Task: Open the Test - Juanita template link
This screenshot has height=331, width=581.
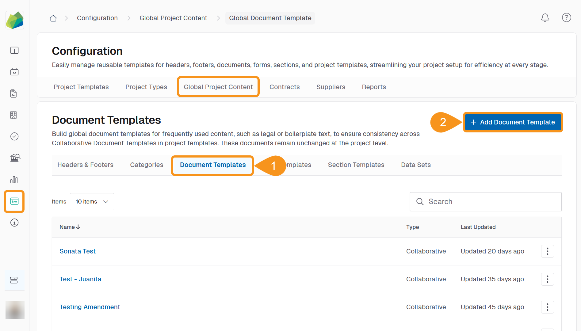Action: coord(80,279)
